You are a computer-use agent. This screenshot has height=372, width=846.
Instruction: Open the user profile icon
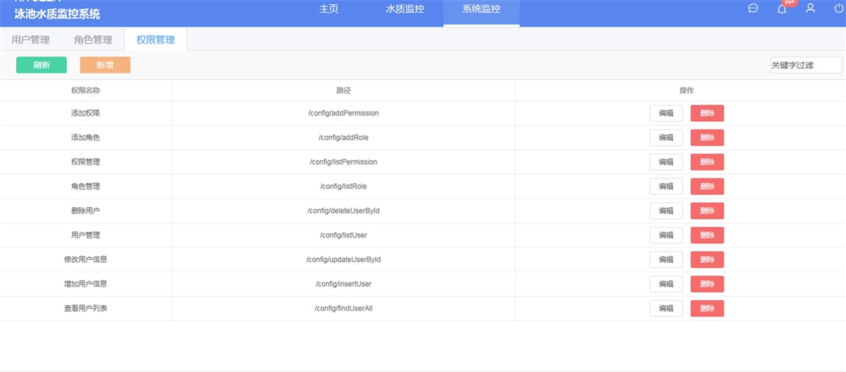(811, 8)
